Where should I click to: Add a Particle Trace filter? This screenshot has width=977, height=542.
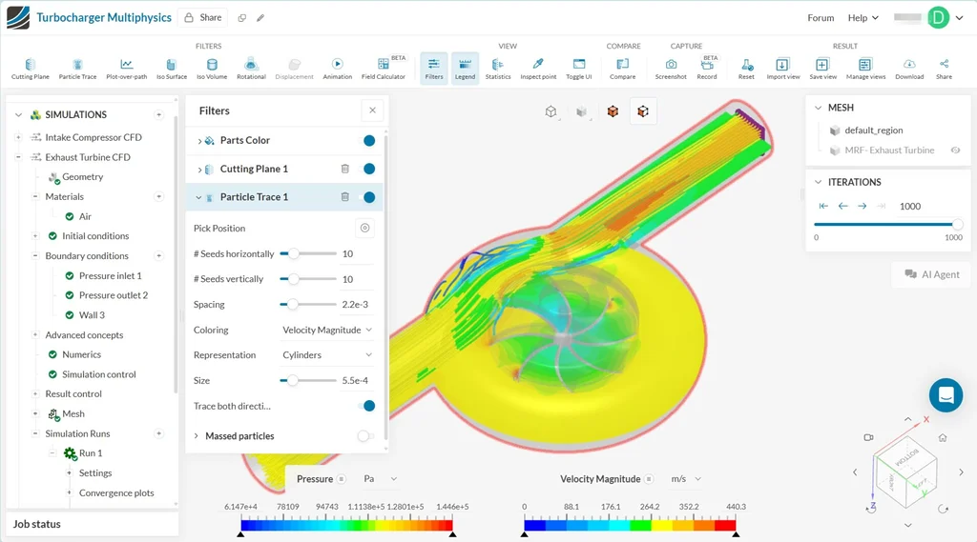tap(77, 68)
